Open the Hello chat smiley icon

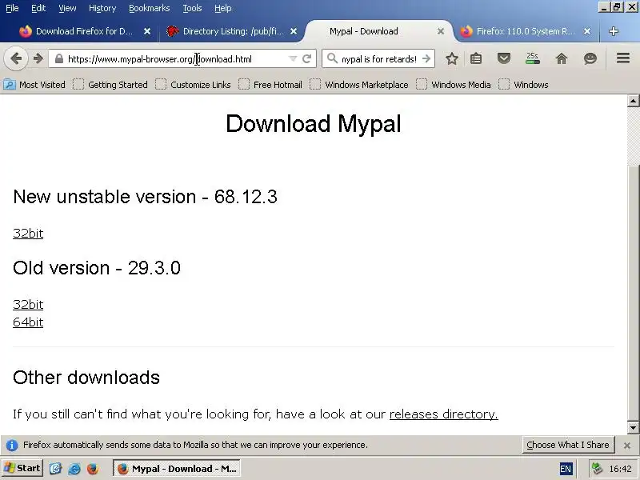[x=590, y=58]
